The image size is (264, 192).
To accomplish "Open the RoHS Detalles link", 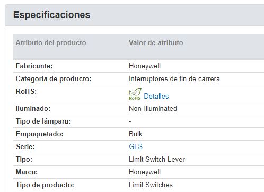I will point(156,96).
